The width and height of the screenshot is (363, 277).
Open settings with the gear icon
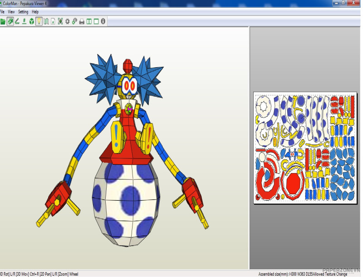coord(68,21)
